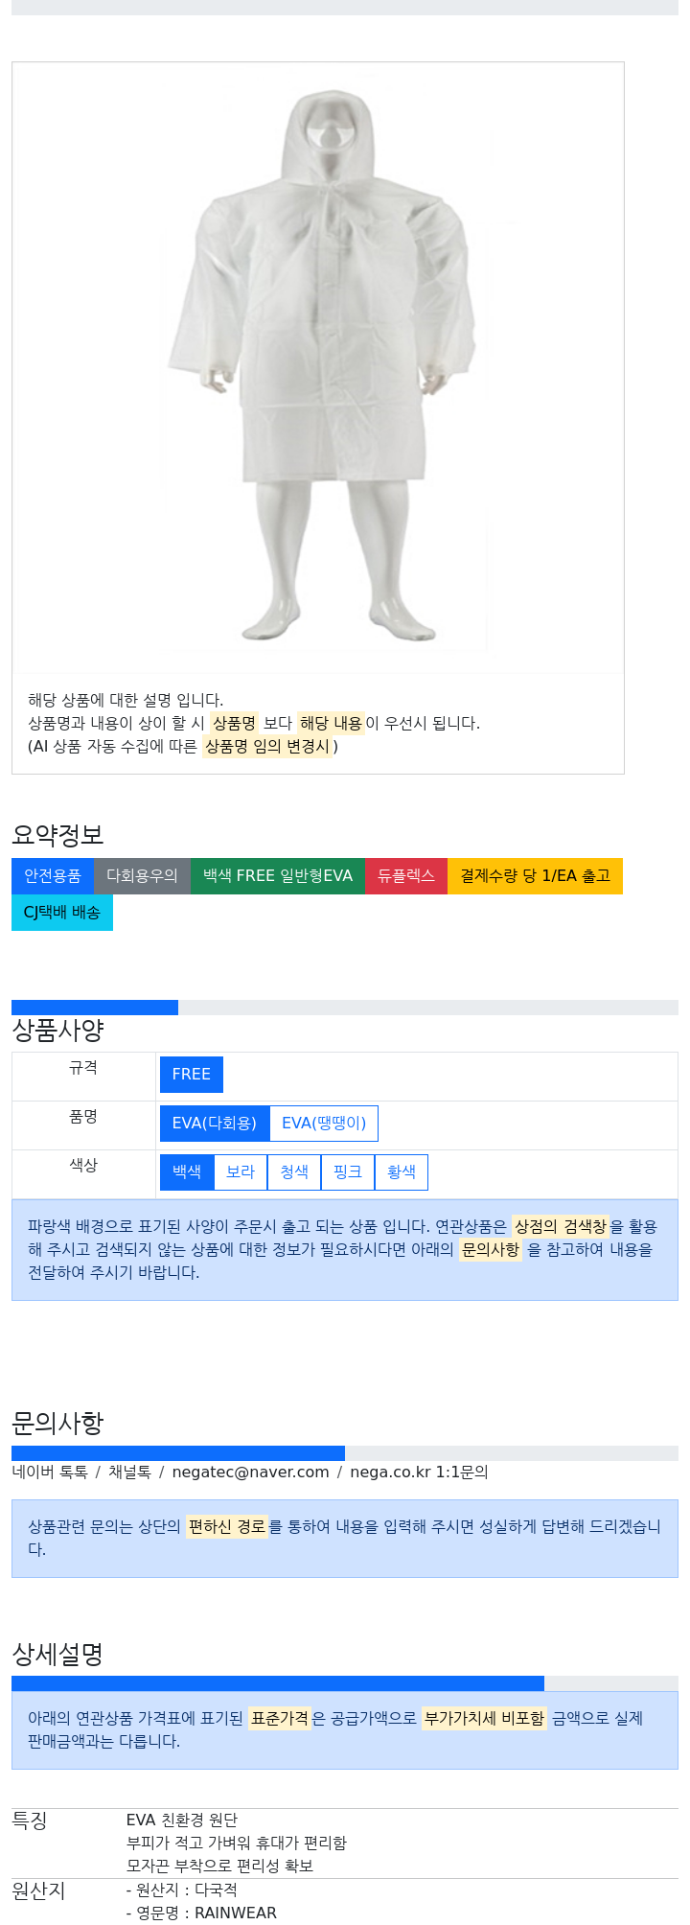Screen dimensions: 690x1925
Task: Select the 핑크 color option
Action: coord(348,1172)
